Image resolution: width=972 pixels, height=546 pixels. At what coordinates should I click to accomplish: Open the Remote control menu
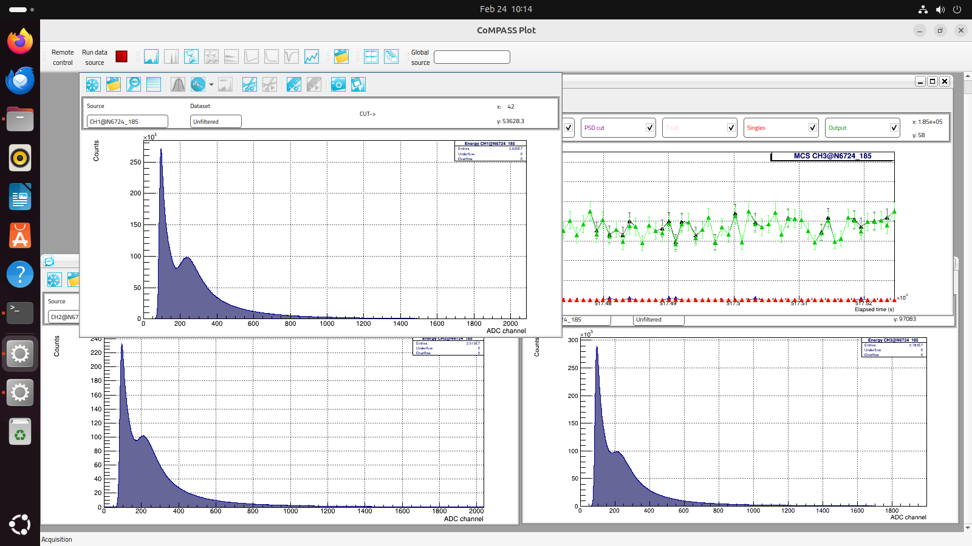coord(63,57)
